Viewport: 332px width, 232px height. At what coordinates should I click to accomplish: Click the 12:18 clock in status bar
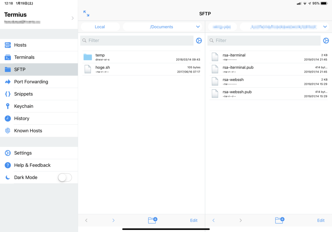tap(9, 3)
